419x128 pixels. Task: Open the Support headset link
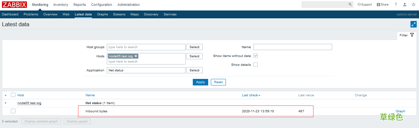click(365, 5)
